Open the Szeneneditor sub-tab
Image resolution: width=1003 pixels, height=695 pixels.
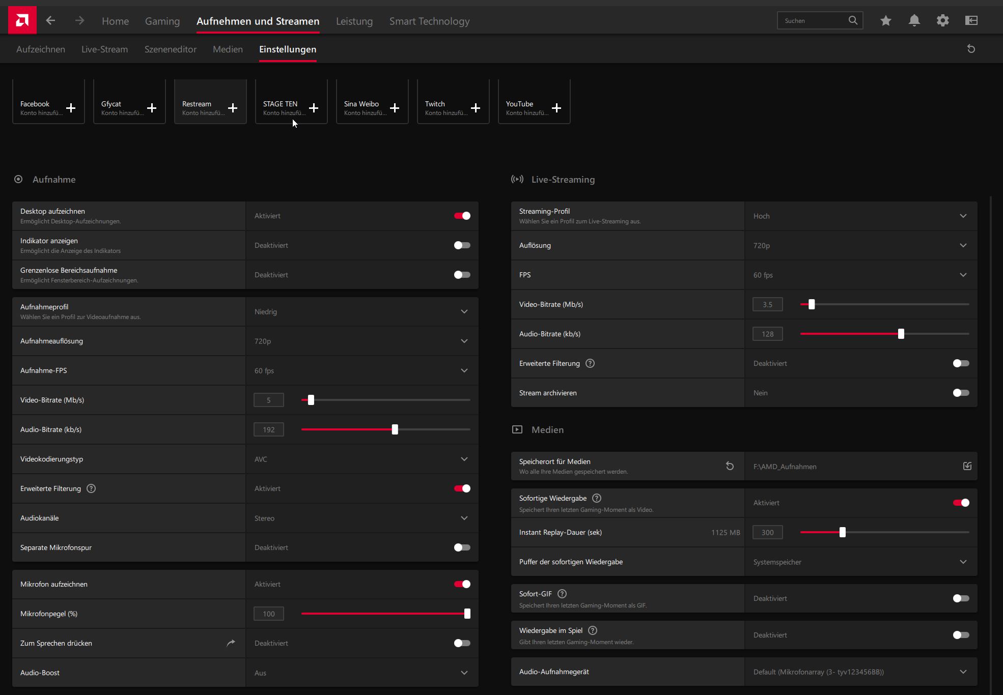tap(170, 49)
